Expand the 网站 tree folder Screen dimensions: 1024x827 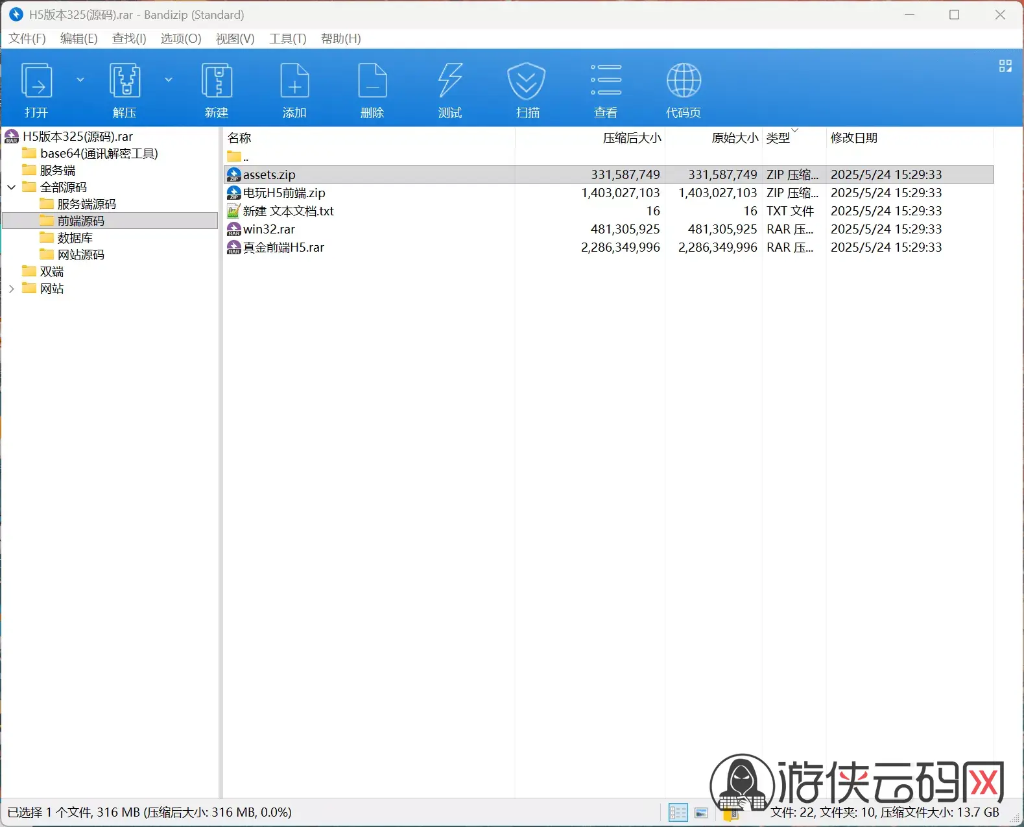12,289
